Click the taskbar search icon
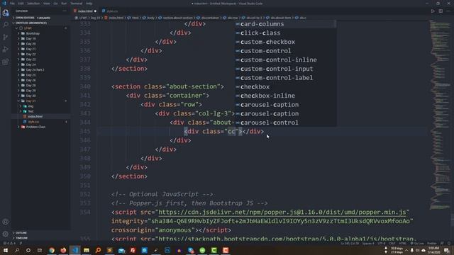This screenshot has height=255, width=454. pos(17,250)
